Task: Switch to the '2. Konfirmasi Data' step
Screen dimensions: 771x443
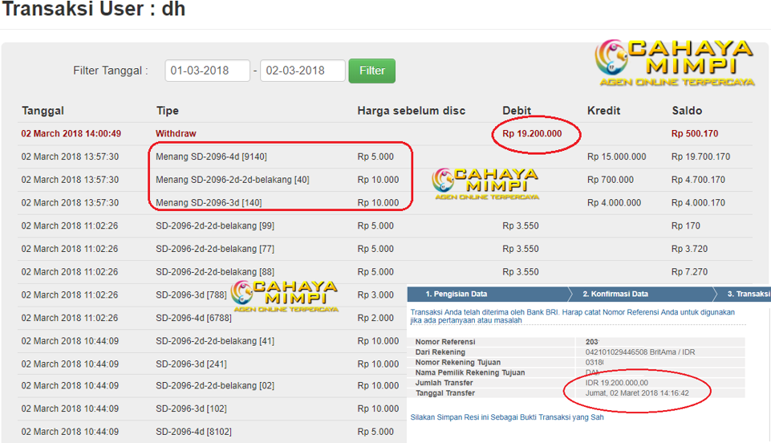Action: 615,294
